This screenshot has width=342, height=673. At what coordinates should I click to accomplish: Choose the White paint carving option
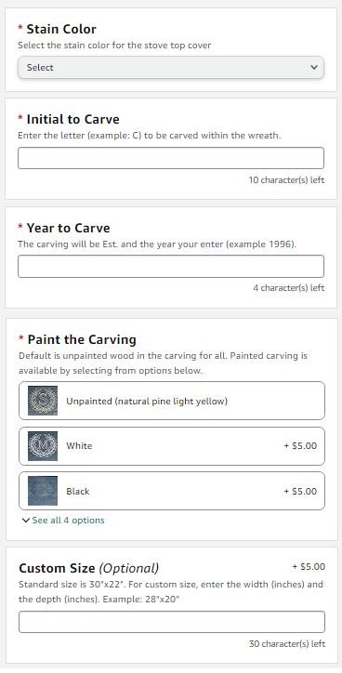pos(172,446)
